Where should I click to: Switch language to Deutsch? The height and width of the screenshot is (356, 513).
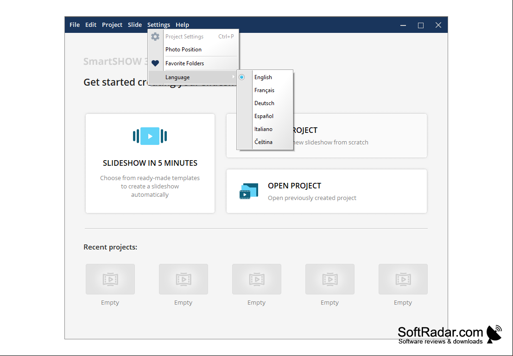click(x=265, y=103)
